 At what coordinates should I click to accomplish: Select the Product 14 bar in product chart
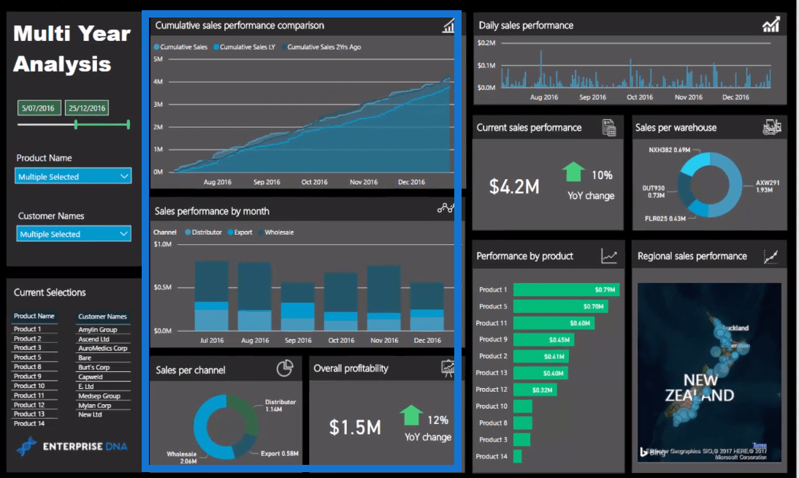click(x=518, y=457)
